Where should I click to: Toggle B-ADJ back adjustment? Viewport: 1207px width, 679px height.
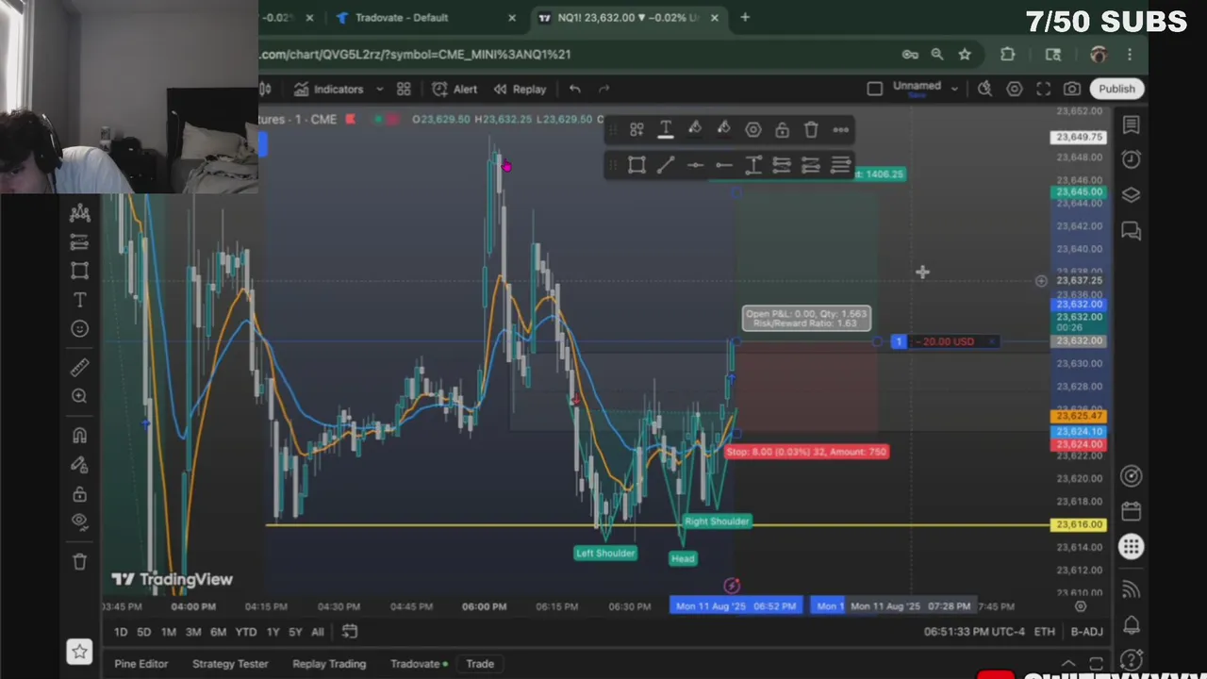point(1086,632)
